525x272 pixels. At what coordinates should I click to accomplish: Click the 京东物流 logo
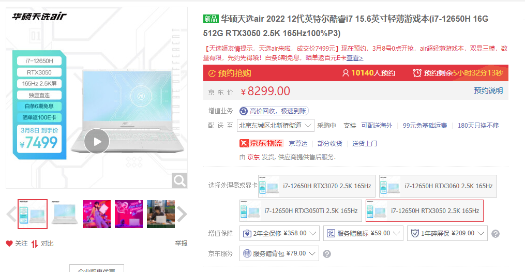click(x=262, y=144)
